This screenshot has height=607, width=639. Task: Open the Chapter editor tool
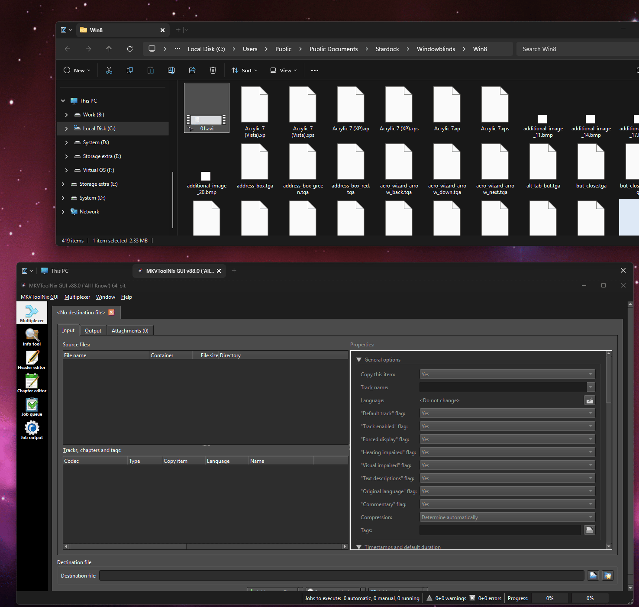coord(32,384)
